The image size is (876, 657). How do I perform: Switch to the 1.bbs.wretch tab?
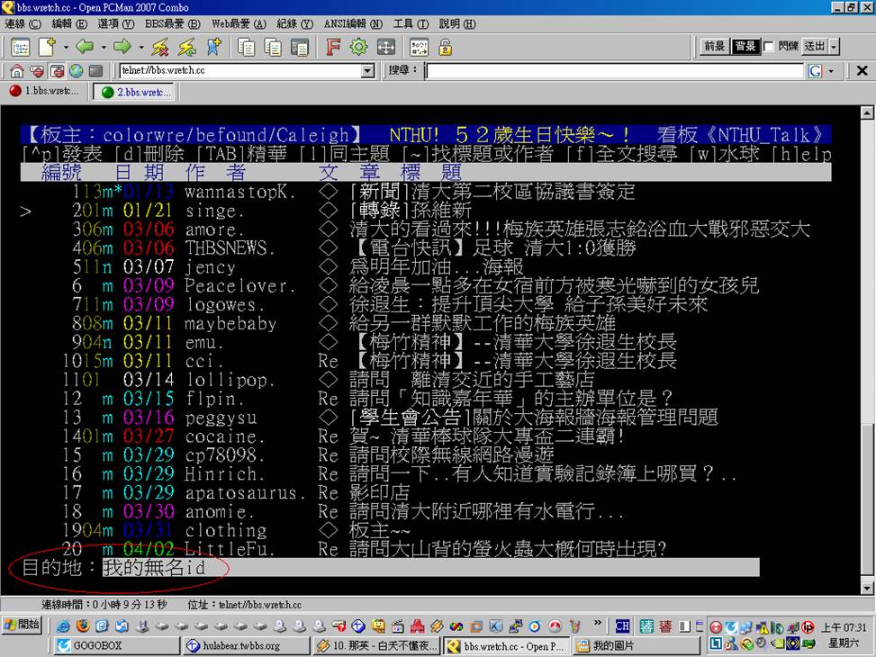tap(44, 92)
